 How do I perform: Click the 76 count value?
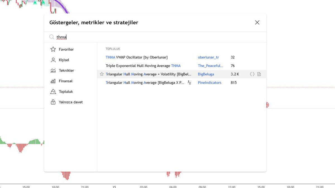(x=233, y=66)
